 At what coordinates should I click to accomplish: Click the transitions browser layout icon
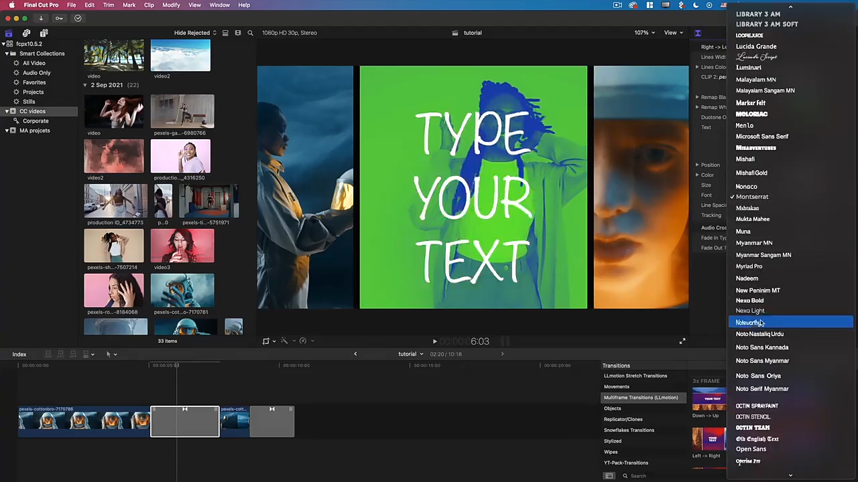(609, 476)
